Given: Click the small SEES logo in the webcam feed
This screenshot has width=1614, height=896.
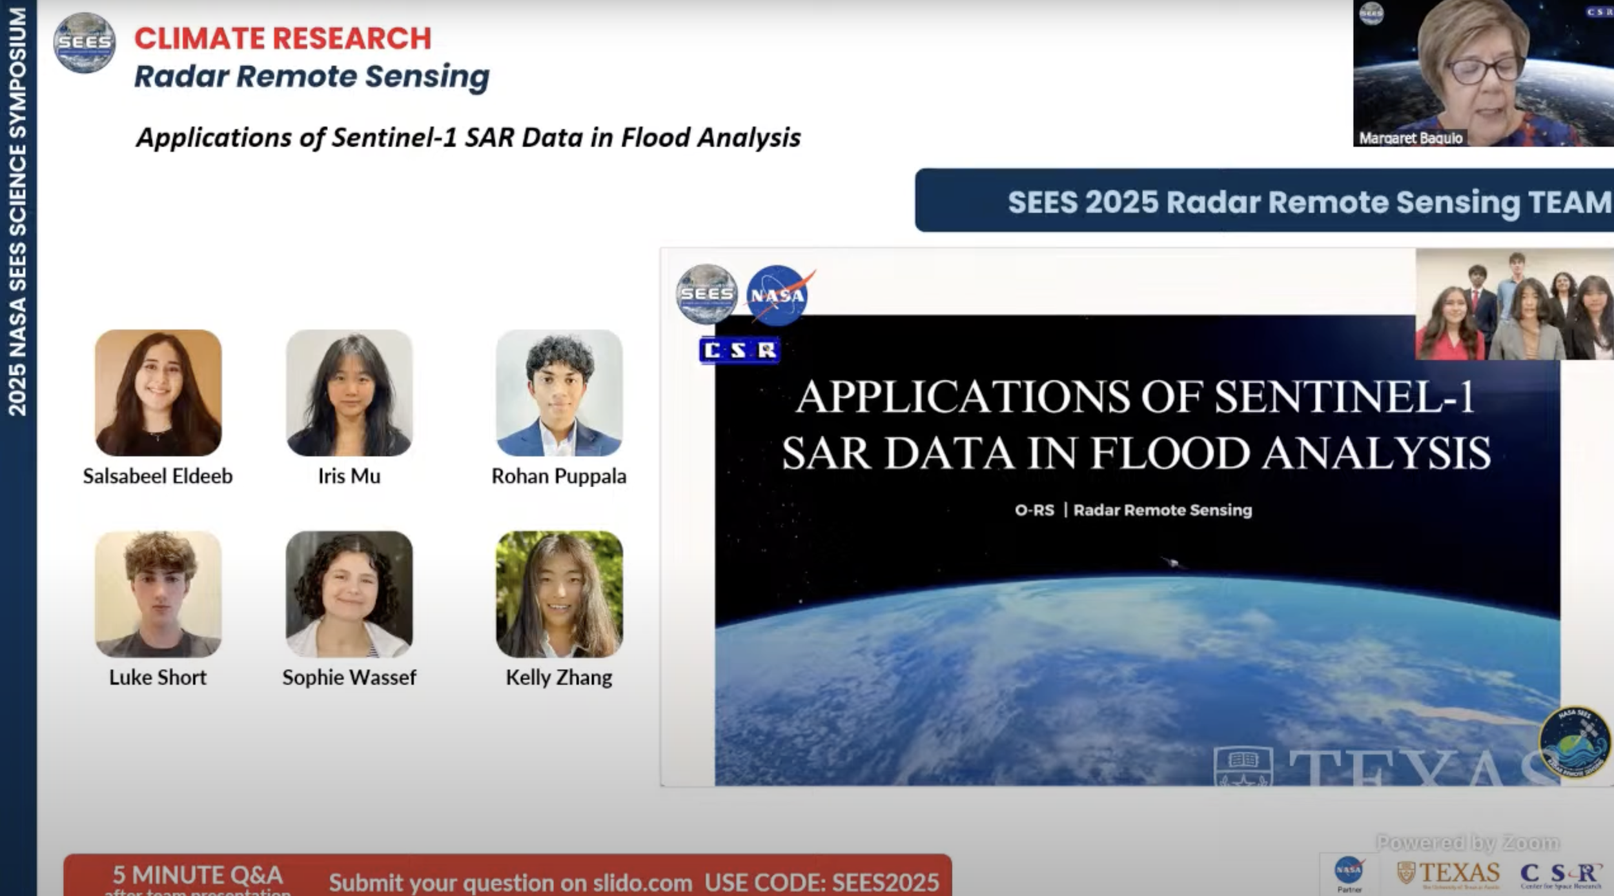Looking at the screenshot, I should 1371,14.
